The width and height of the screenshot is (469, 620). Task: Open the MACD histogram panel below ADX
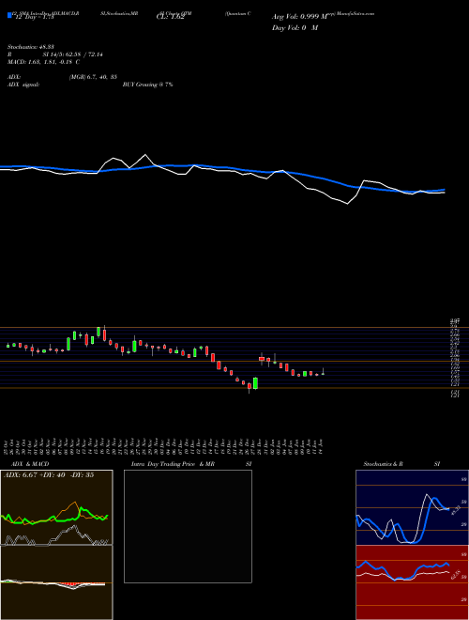(56, 582)
